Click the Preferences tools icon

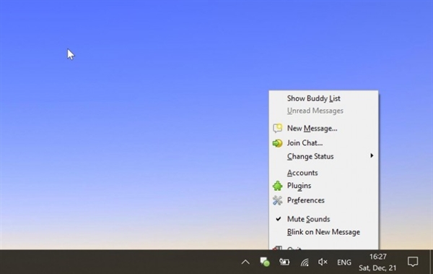click(278, 200)
